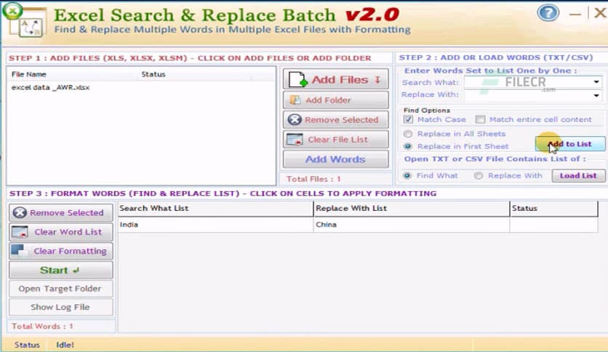The width and height of the screenshot is (608, 352).
Task: Click the green Start button
Action: [61, 271]
